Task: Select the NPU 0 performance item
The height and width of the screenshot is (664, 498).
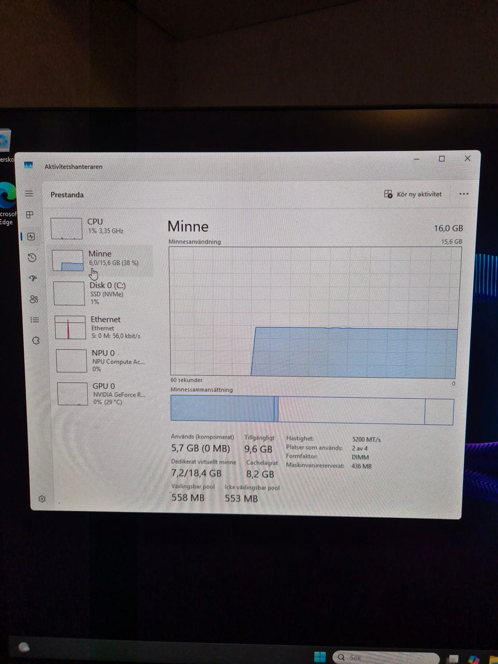Action: (x=105, y=361)
